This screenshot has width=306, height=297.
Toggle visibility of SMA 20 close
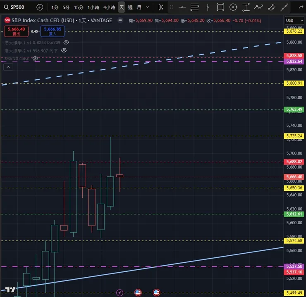[x=35, y=59]
